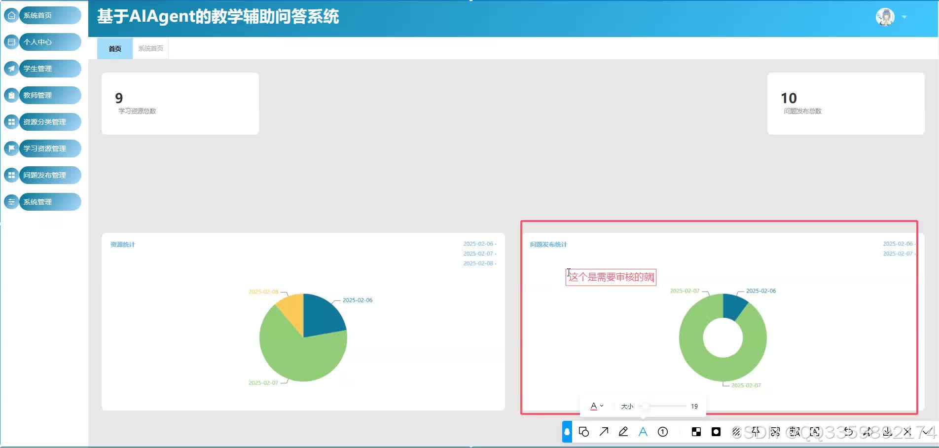Screen dimensions: 939x448
Task: Select the mosaic checkerboard tool
Action: coord(696,432)
